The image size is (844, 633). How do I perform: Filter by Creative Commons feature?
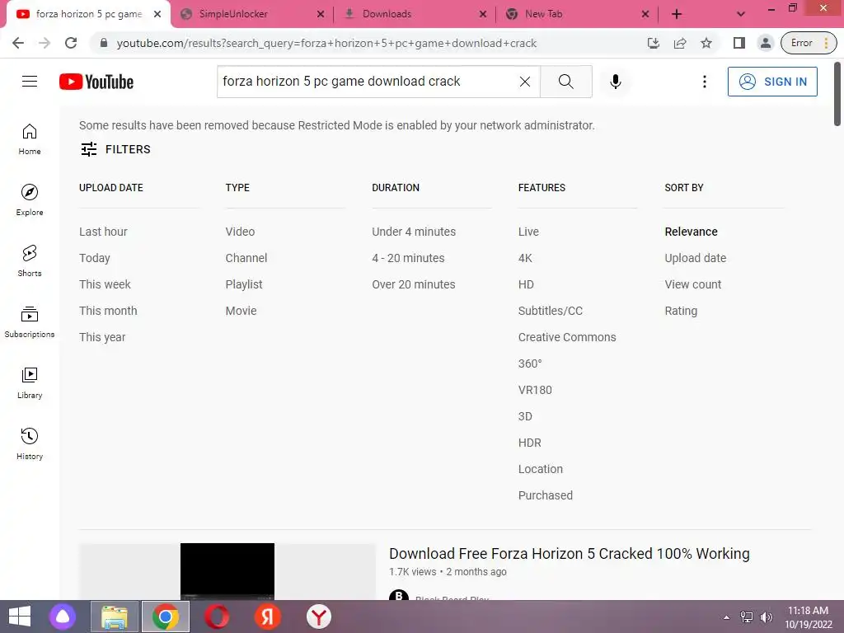(x=567, y=337)
